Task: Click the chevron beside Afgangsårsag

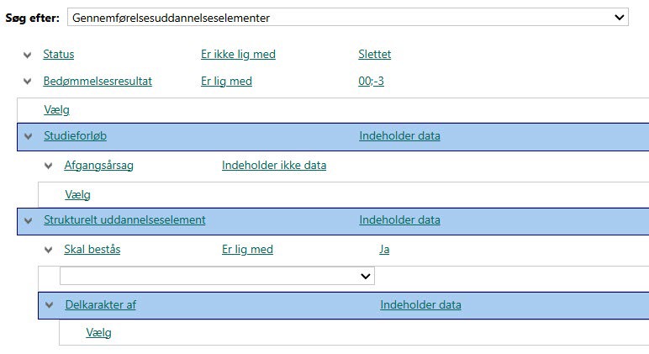Action: pos(49,166)
